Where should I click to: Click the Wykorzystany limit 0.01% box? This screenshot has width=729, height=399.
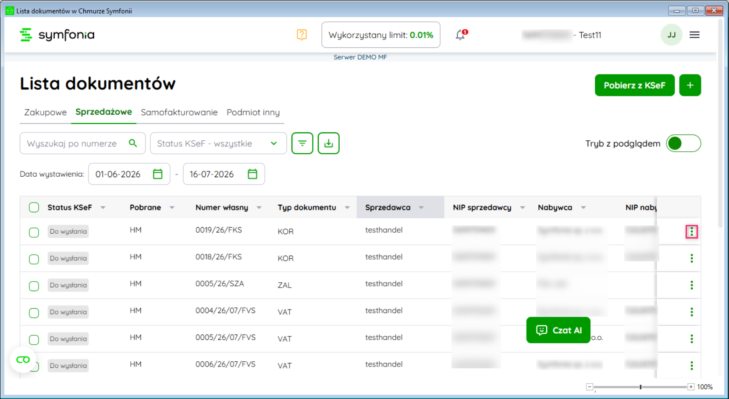(381, 35)
